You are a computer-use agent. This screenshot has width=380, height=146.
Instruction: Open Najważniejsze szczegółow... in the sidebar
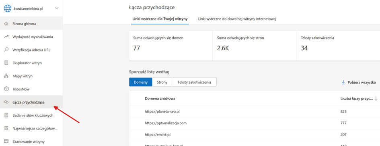point(31,129)
